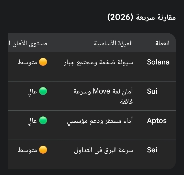Click Solana's feature text سيولة ضخمة ومجتمع جبار
Viewport: 184px width, 175px height.
[x=98, y=62]
